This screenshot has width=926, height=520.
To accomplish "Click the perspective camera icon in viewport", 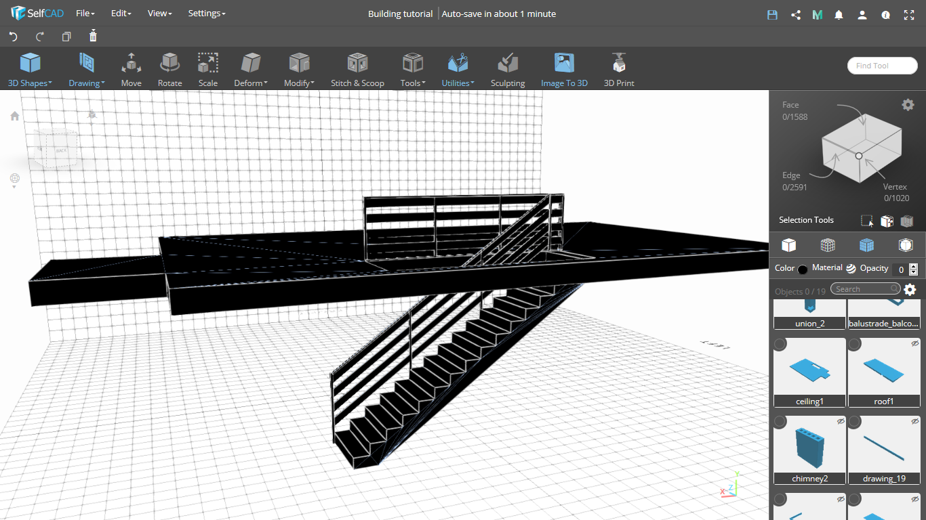I will pyautogui.click(x=92, y=115).
